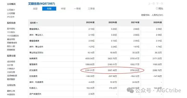Click the -149.39万 financial expense value
Screen dimensions: 187x98
pos(90,76)
